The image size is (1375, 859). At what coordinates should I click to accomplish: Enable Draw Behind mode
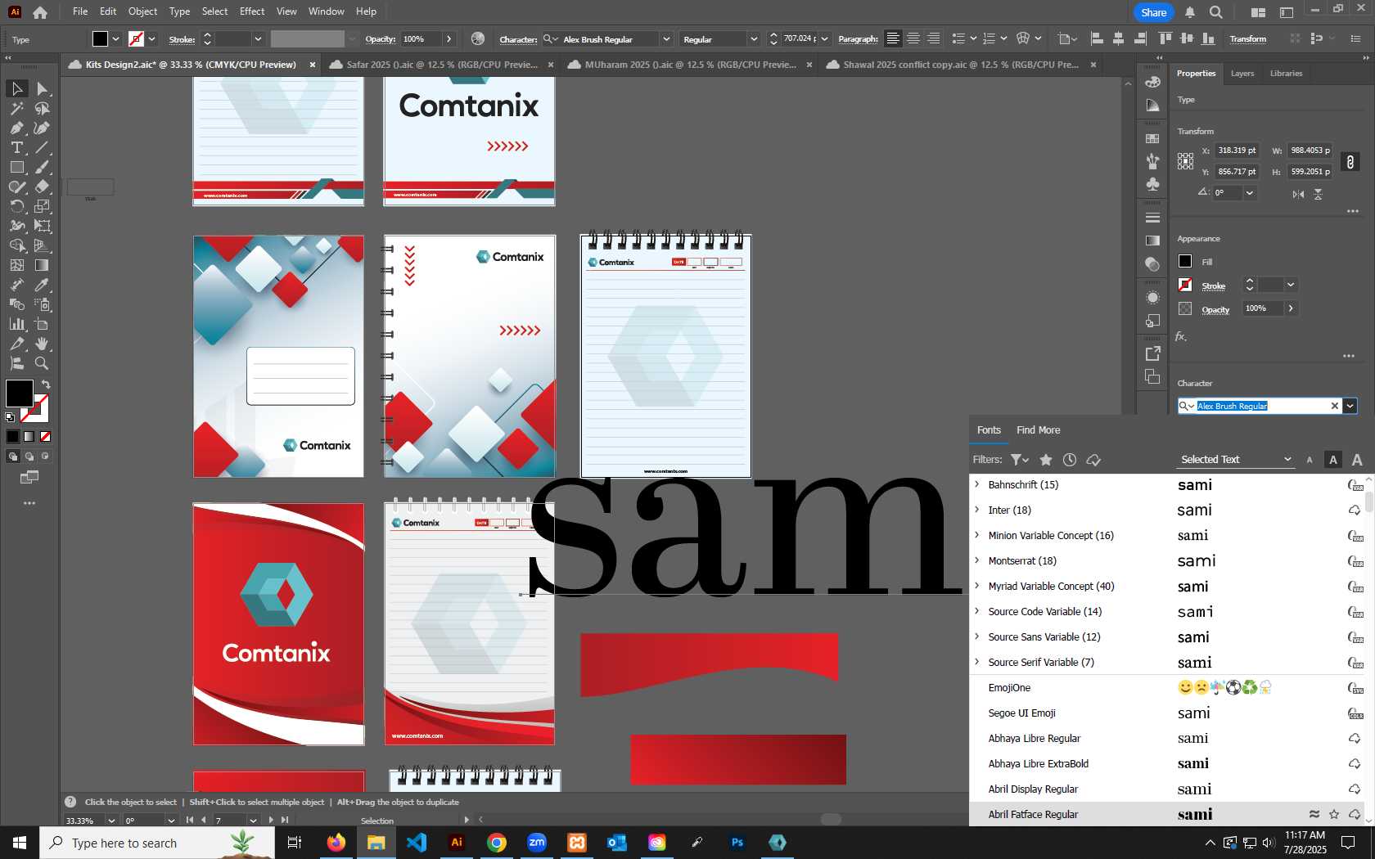(29, 456)
